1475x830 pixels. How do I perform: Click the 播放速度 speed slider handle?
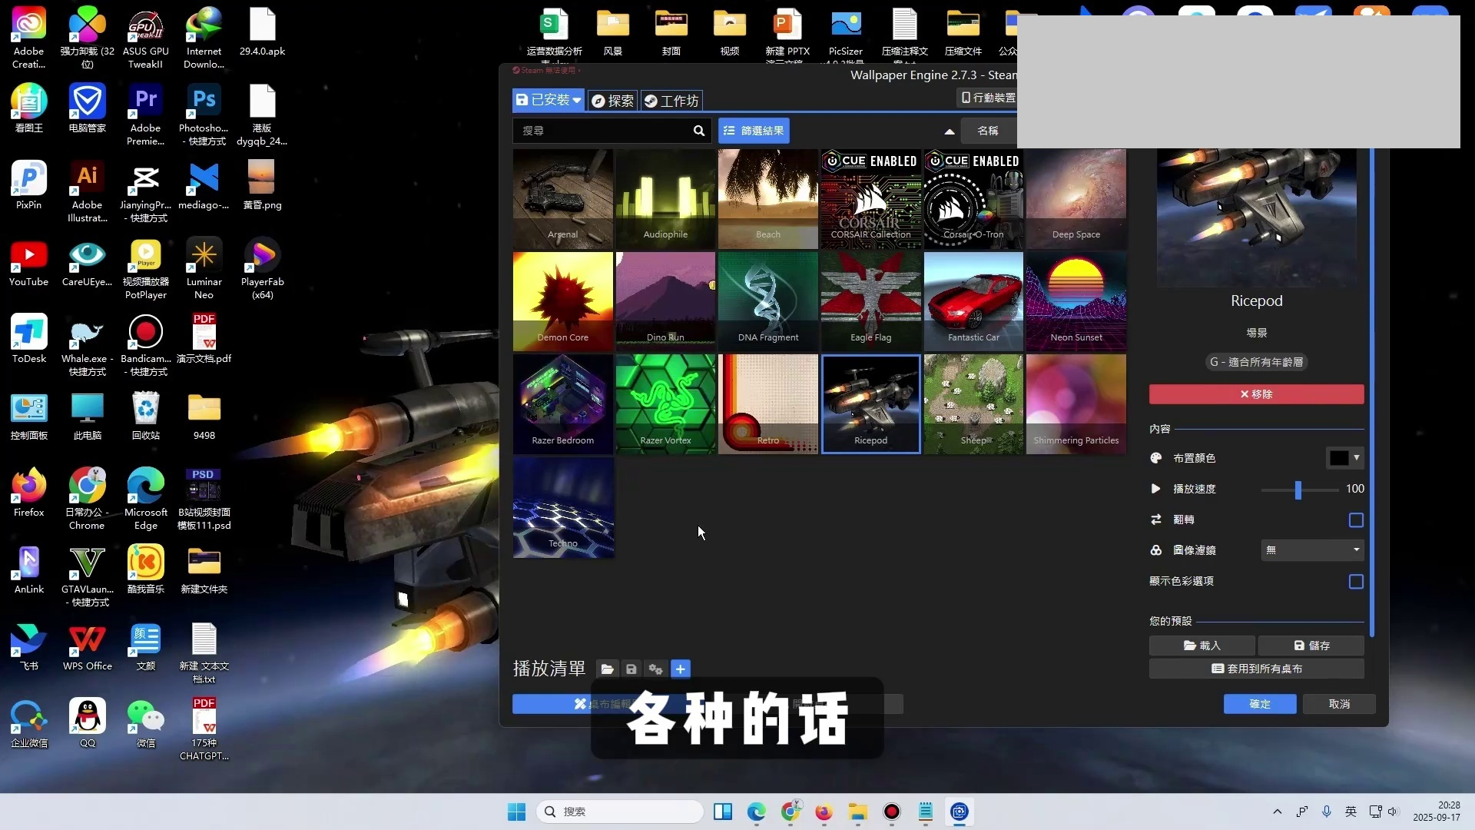1298,490
